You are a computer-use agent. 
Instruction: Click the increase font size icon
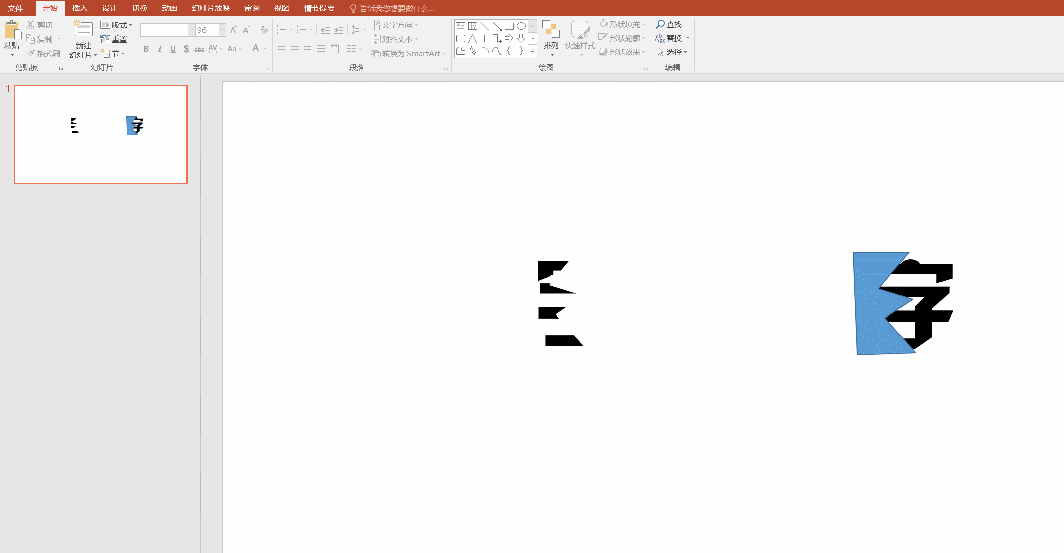coord(233,30)
